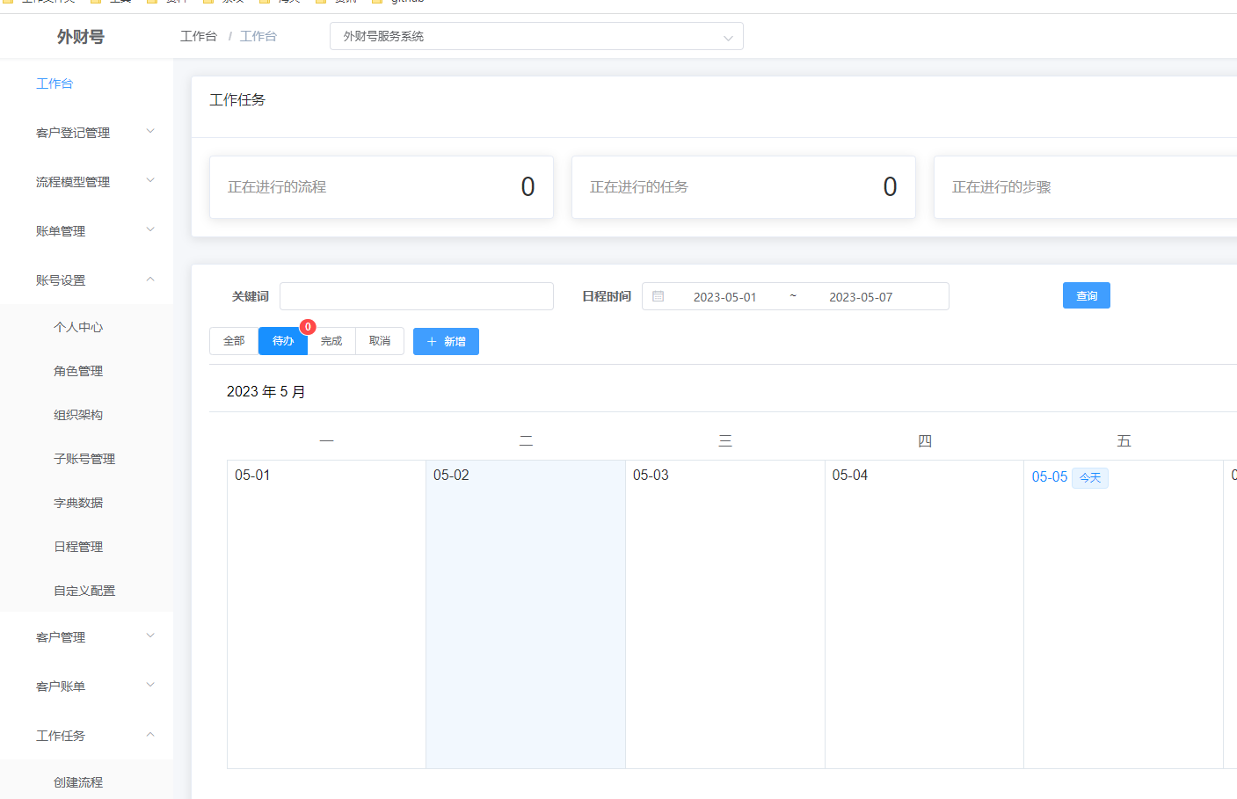The height and width of the screenshot is (799, 1237).
Task: Click the 工作台 breadcrumb link
Action: point(199,36)
